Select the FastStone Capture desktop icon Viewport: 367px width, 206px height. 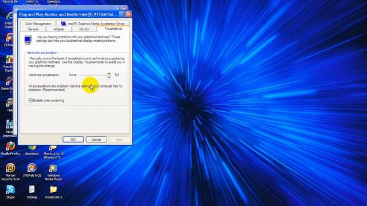pos(9,64)
